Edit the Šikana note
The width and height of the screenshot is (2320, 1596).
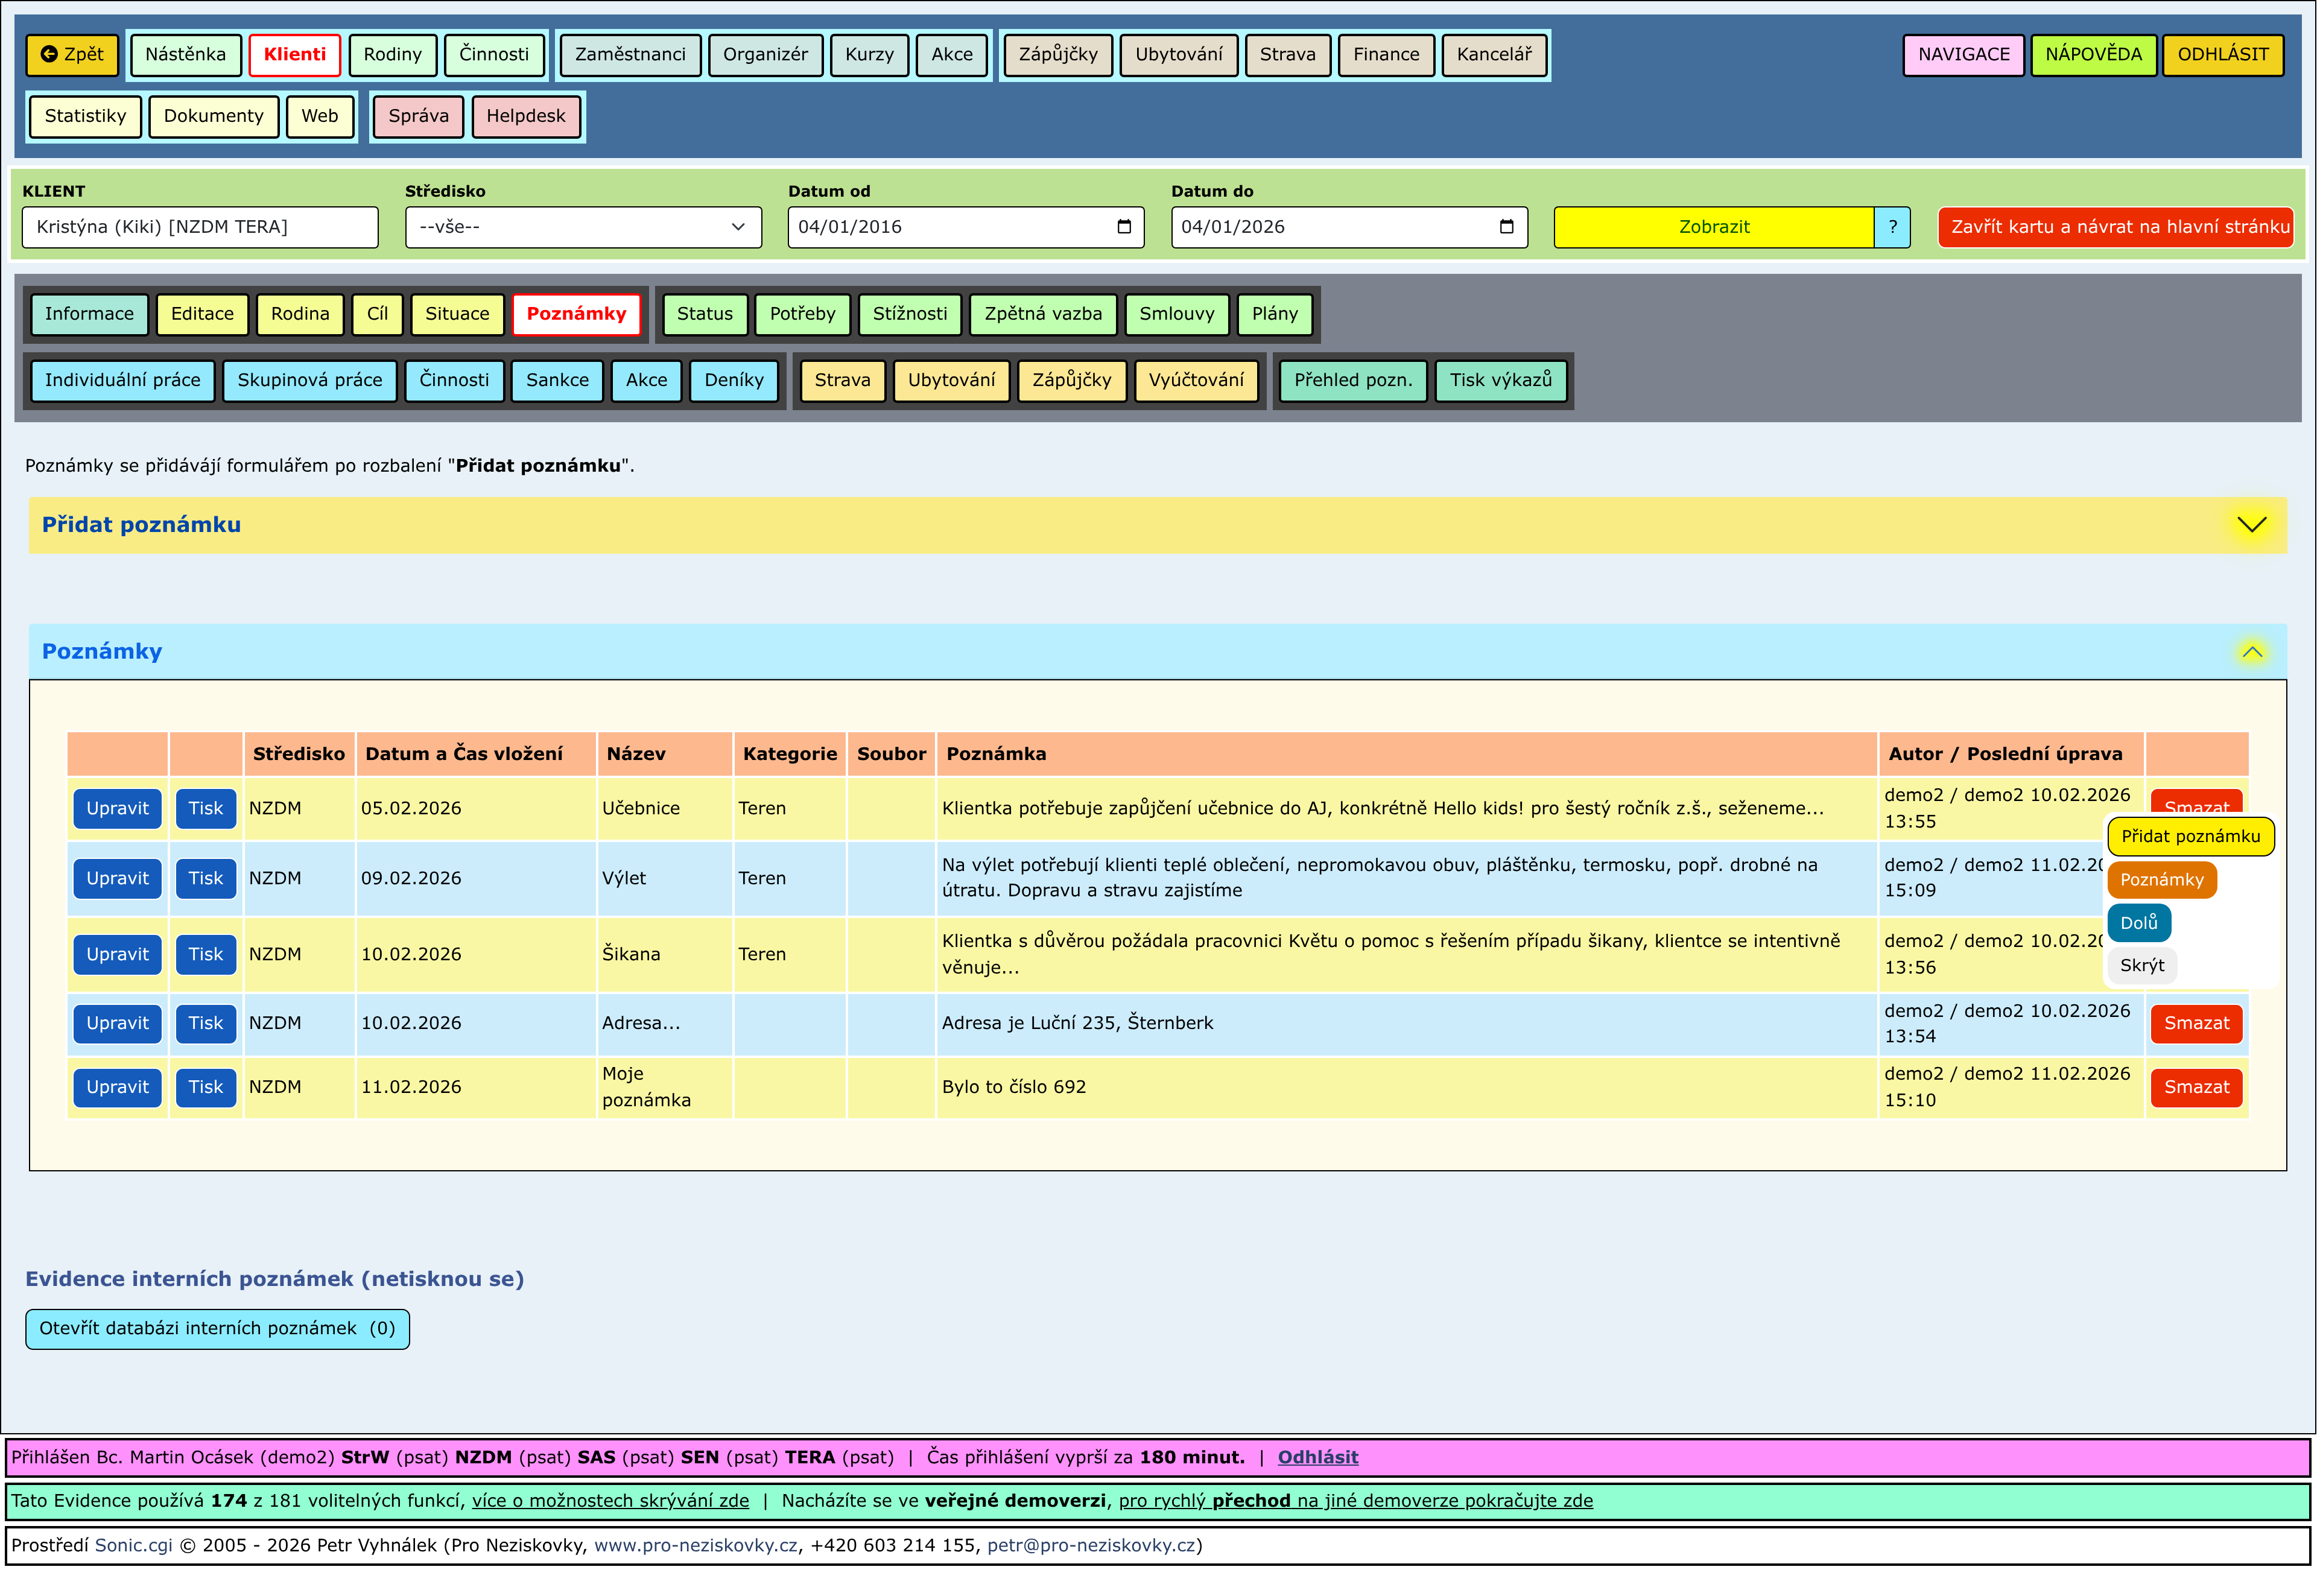(117, 955)
